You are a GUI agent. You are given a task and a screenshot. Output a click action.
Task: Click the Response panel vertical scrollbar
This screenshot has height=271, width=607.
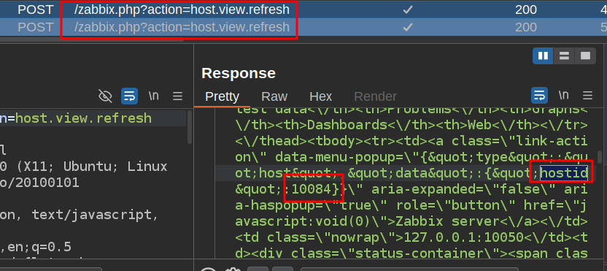point(600,157)
